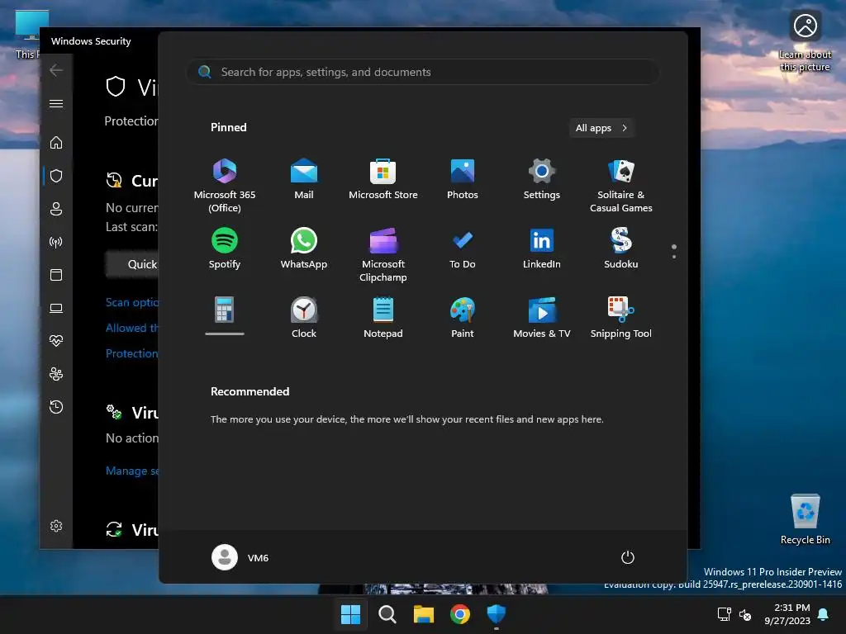Open Recycle Bin on desktop
846x634 pixels.
(805, 518)
